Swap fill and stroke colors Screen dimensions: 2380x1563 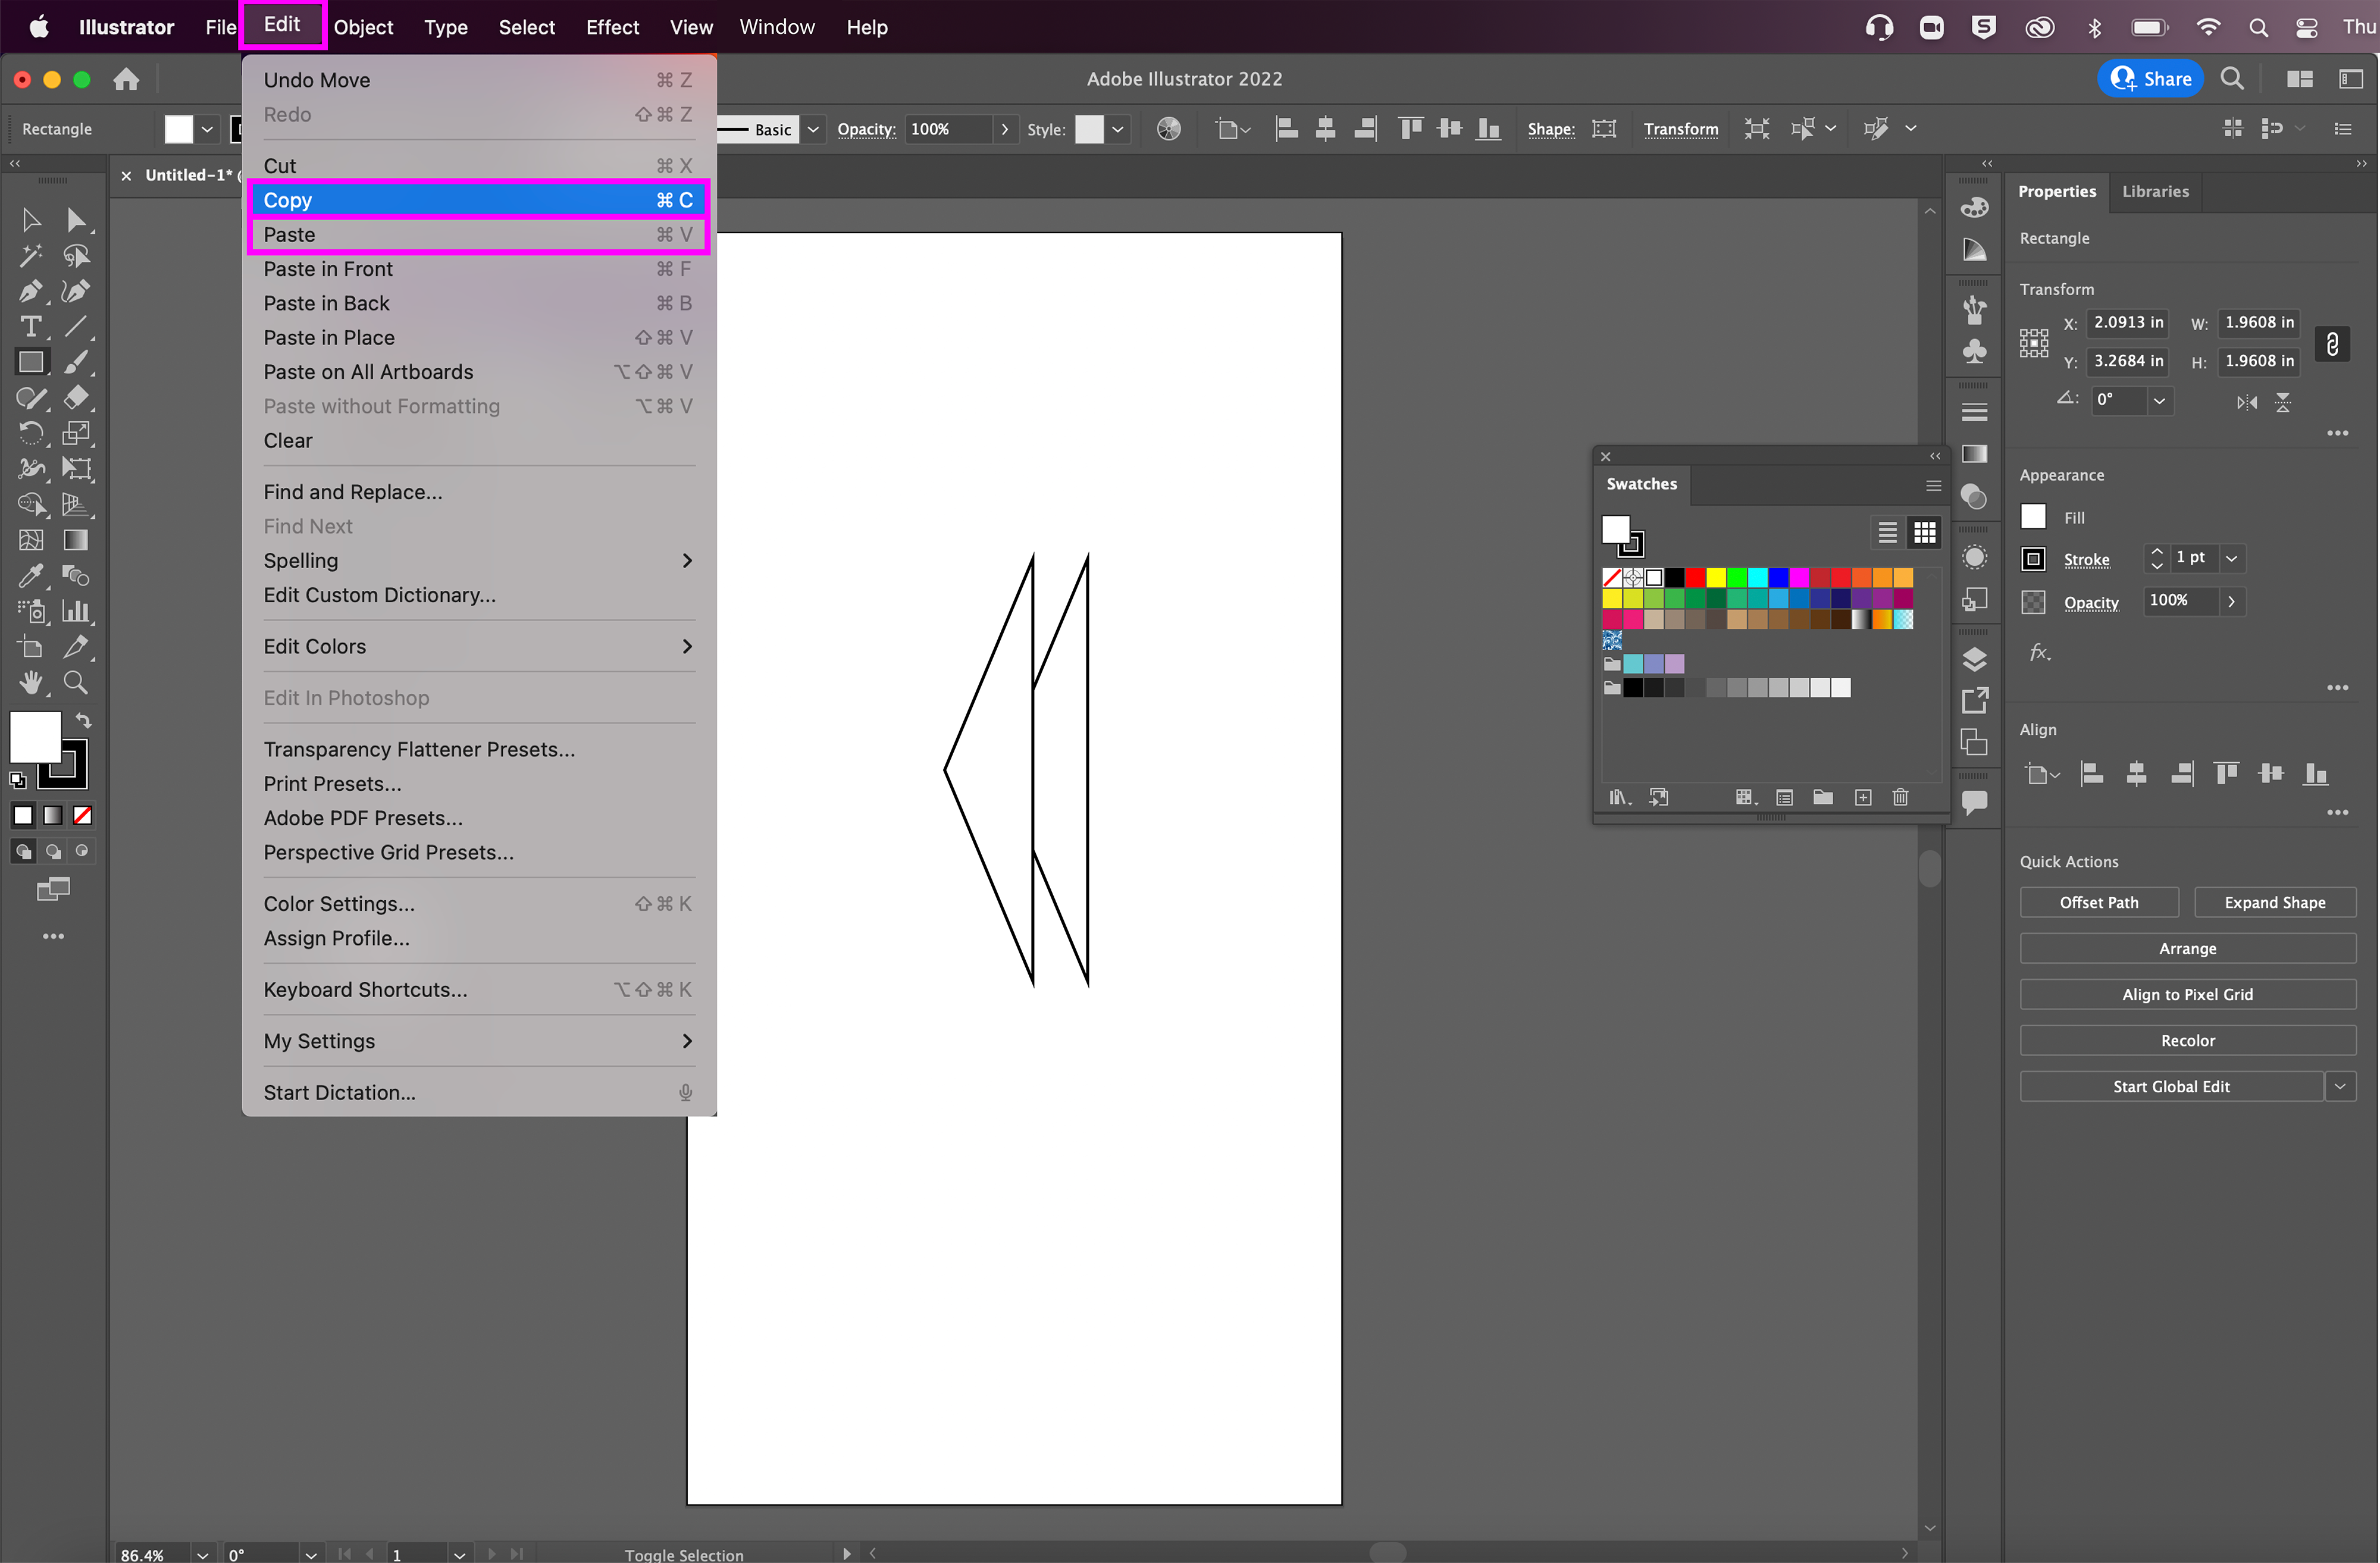click(x=84, y=720)
